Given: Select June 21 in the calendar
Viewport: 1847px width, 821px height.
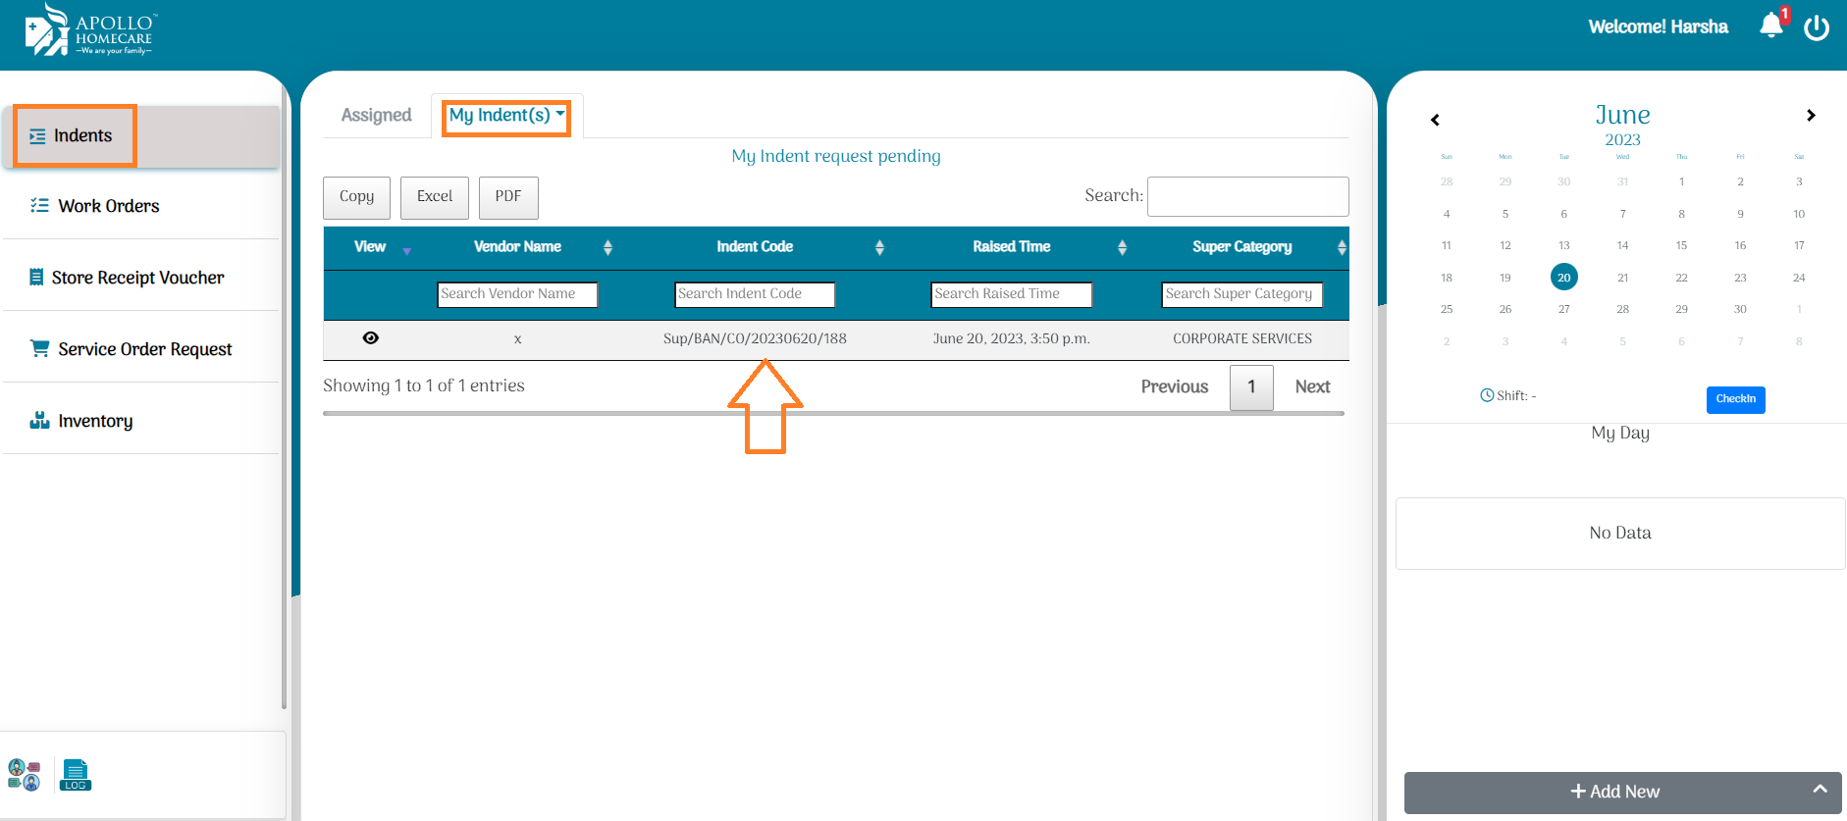Looking at the screenshot, I should (1623, 278).
